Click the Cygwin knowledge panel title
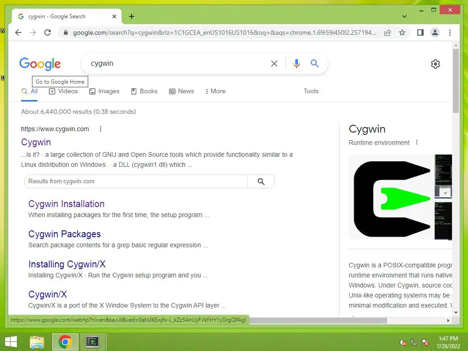 tap(367, 129)
